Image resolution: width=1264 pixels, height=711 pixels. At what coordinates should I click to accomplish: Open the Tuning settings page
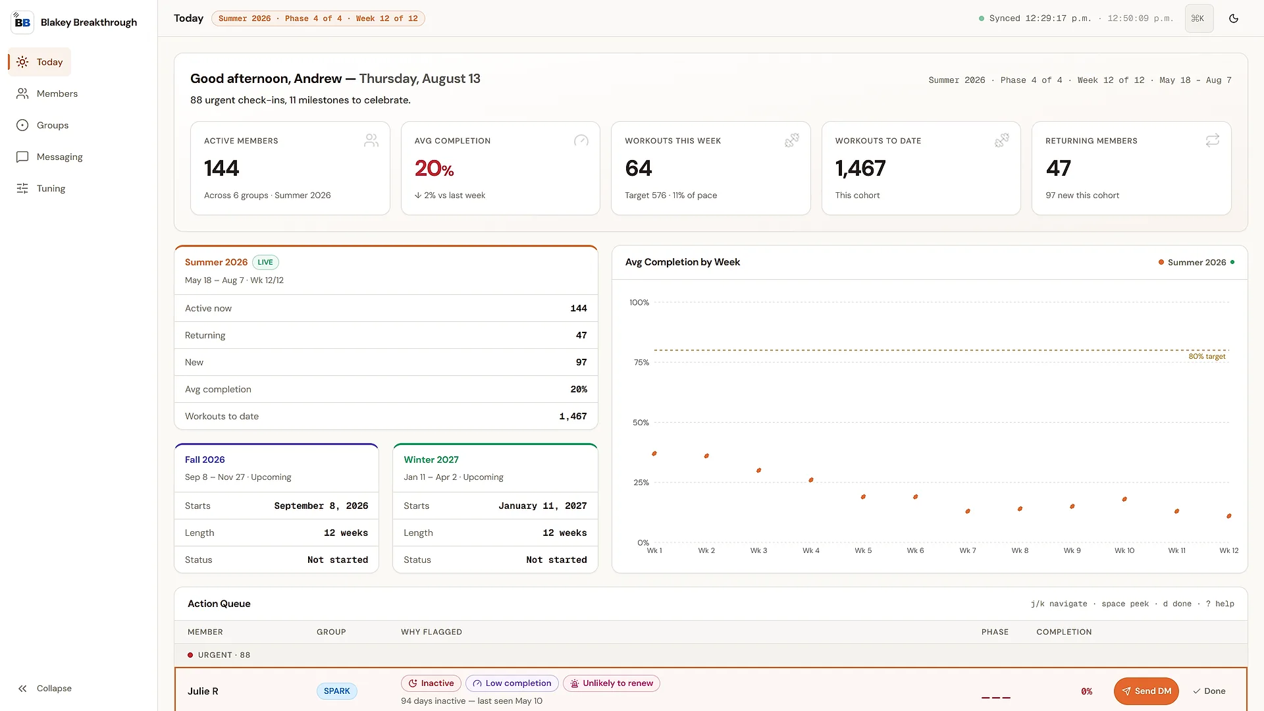pyautogui.click(x=41, y=188)
